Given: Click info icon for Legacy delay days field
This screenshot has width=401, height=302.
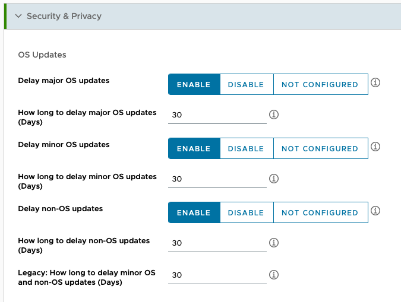Looking at the screenshot, I should click(x=274, y=275).
